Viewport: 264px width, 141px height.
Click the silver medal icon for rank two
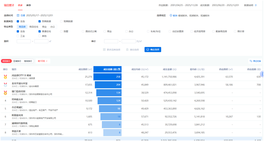[5, 84]
